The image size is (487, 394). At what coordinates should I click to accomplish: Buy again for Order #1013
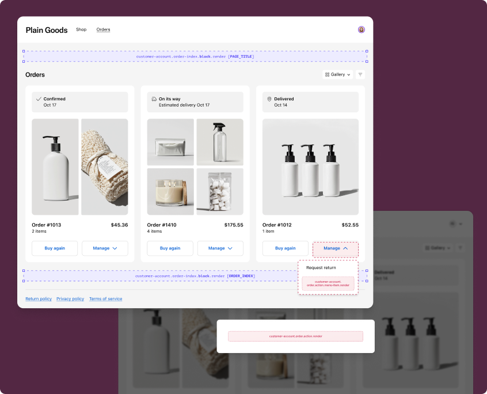[x=55, y=248]
